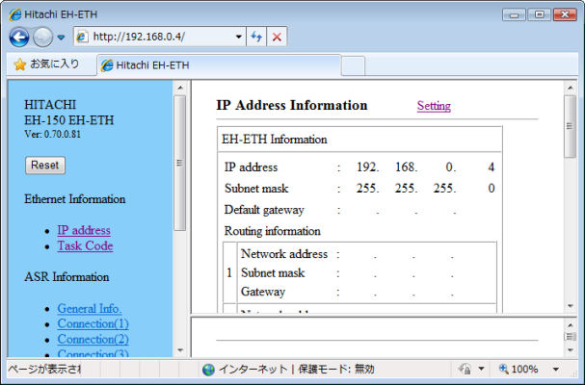Screen dimensions: 585x385
Task: Go to the Task Code link
Action: coord(85,245)
